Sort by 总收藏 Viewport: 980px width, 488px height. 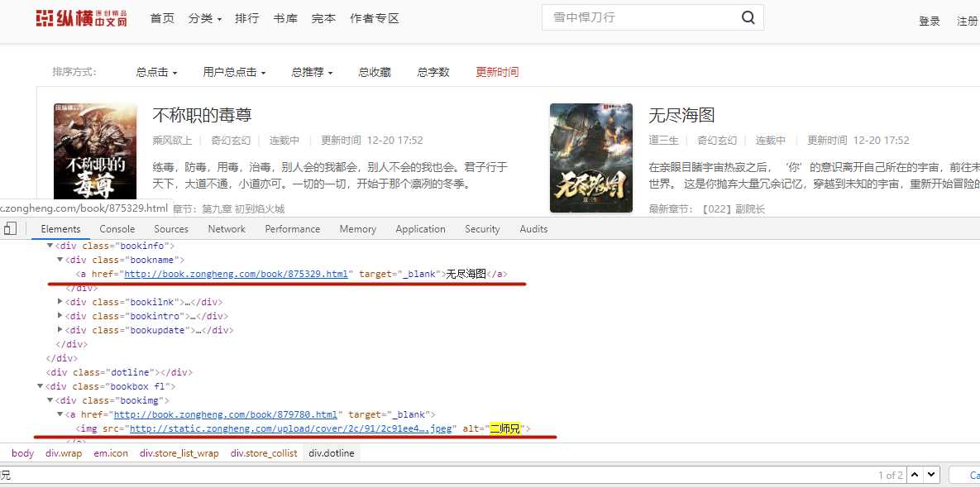tap(375, 73)
